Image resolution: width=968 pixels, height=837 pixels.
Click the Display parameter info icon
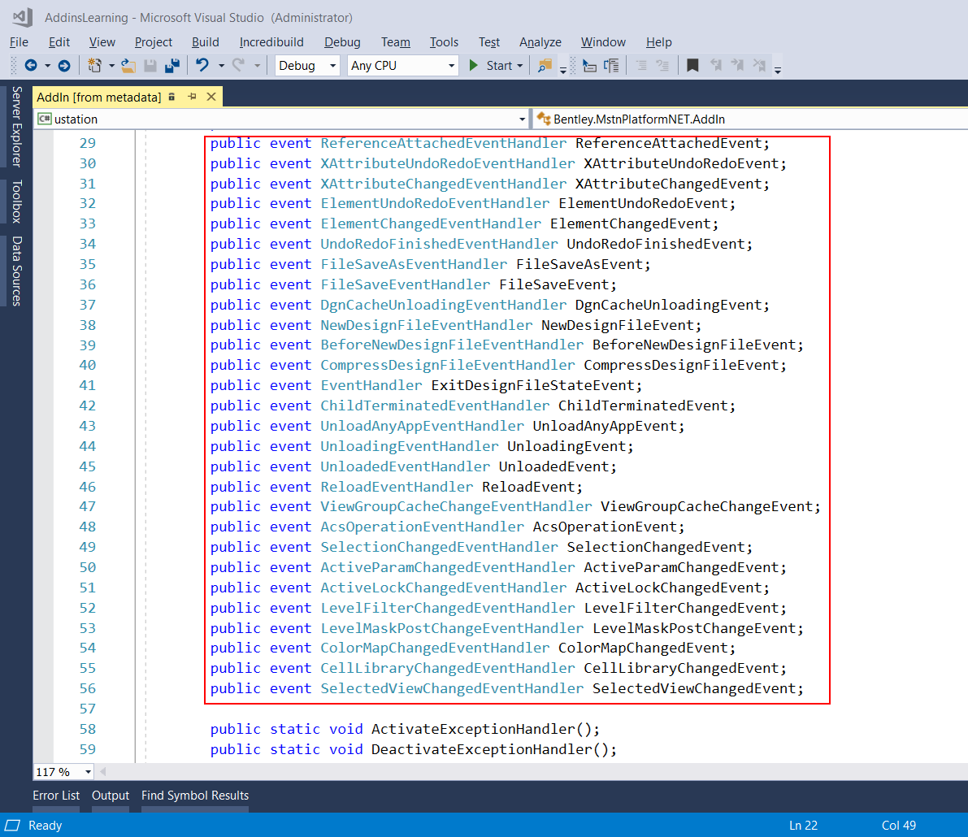612,66
